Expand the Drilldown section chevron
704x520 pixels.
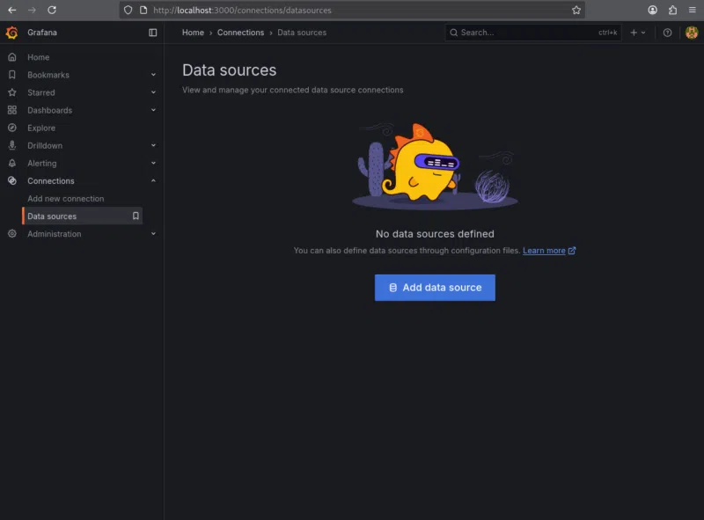tap(153, 145)
